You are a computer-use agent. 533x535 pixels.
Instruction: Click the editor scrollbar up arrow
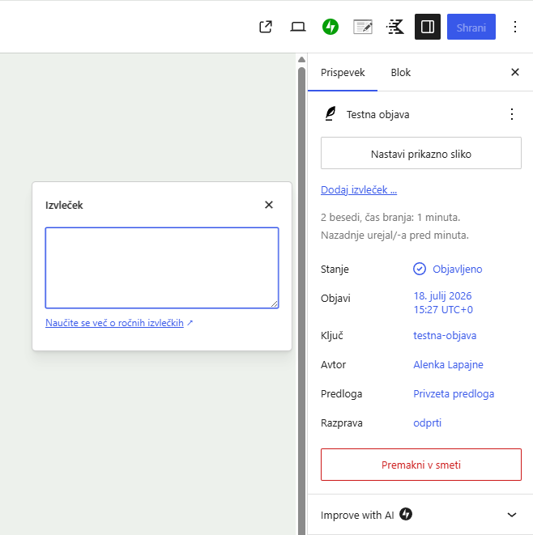pyautogui.click(x=301, y=60)
